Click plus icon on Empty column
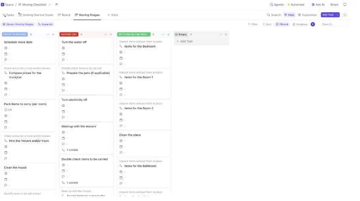 coord(226,34)
